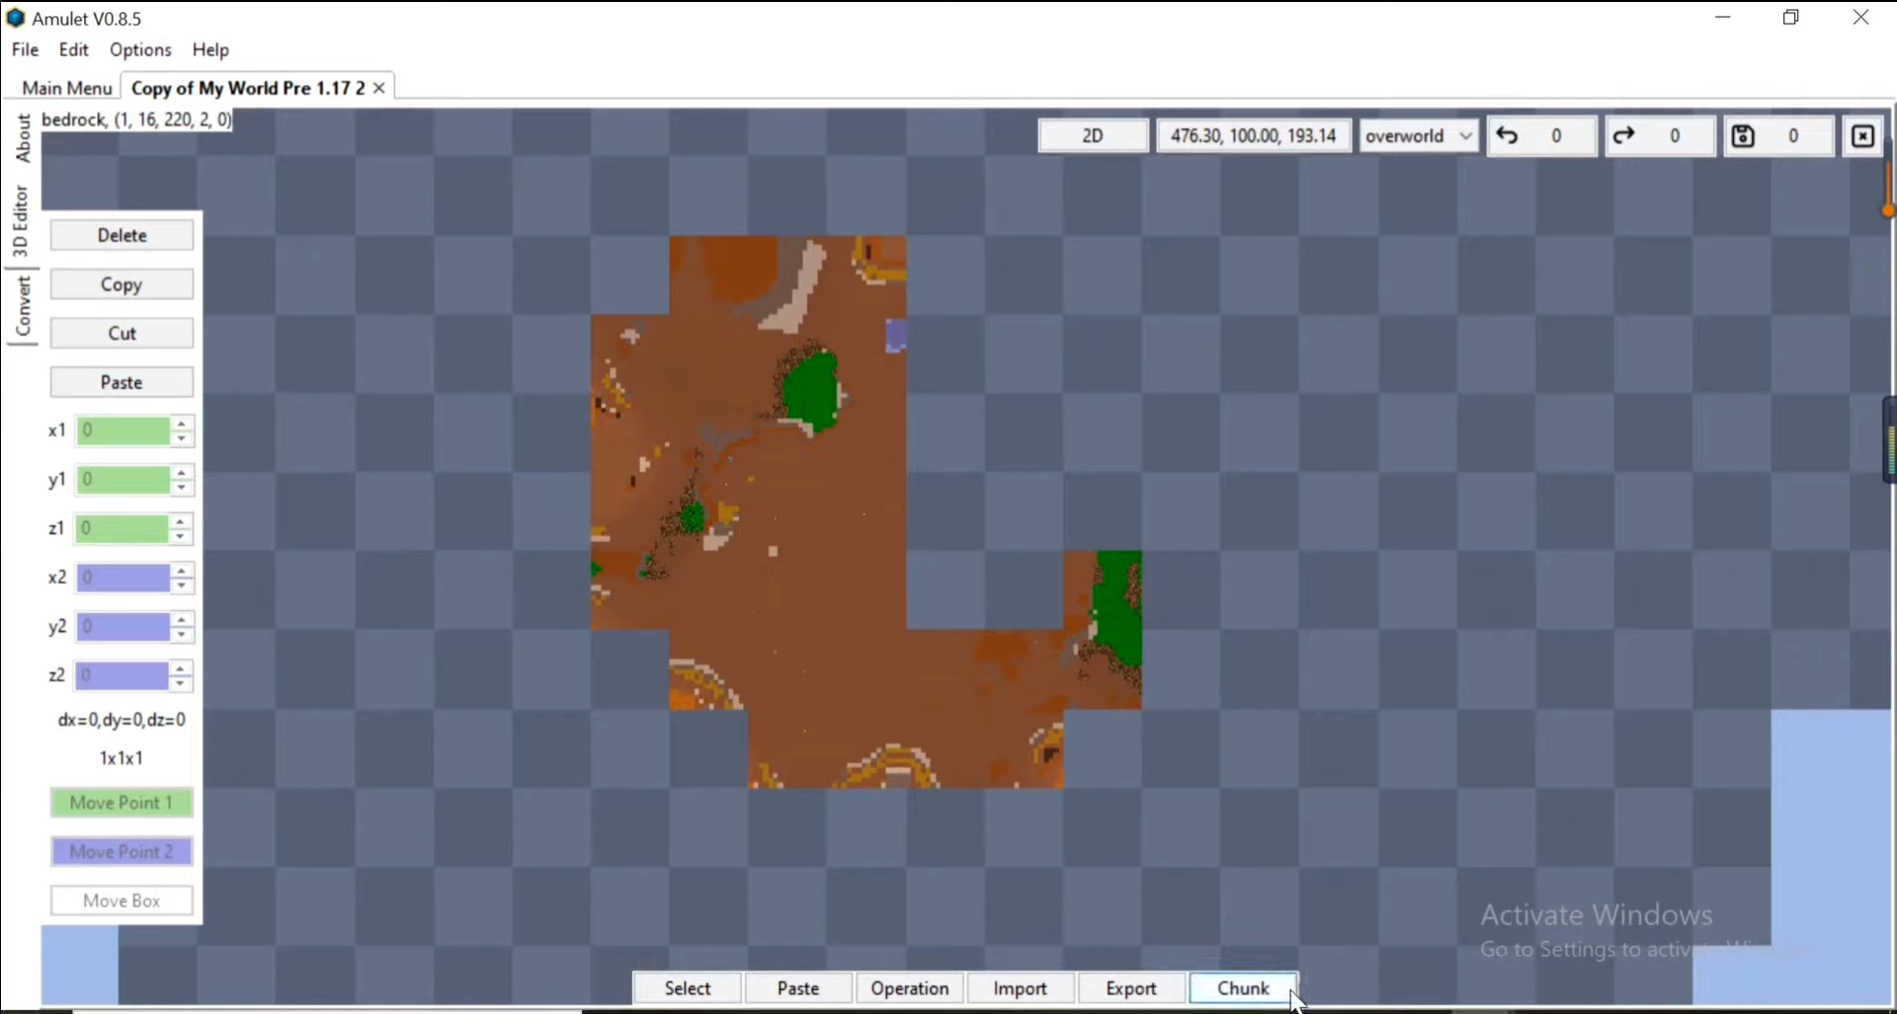Image resolution: width=1897 pixels, height=1014 pixels.
Task: Return to the Main Menu tab
Action: tap(66, 88)
